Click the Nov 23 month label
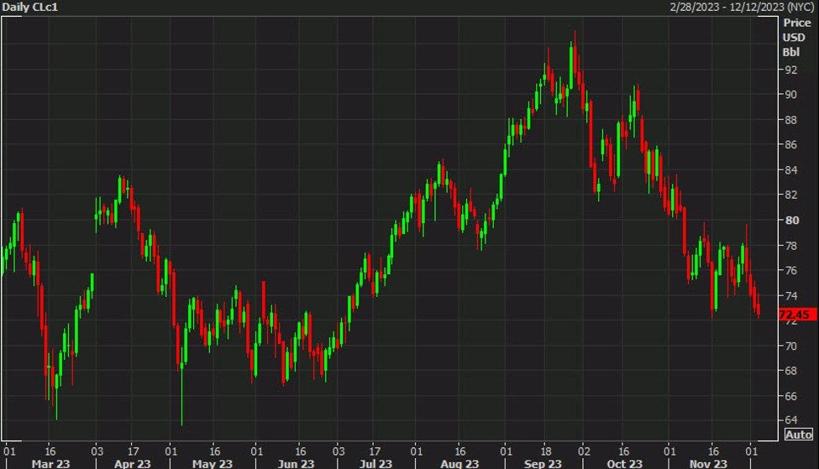Screen dimensions: 819x469 pyautogui.click(x=706, y=463)
